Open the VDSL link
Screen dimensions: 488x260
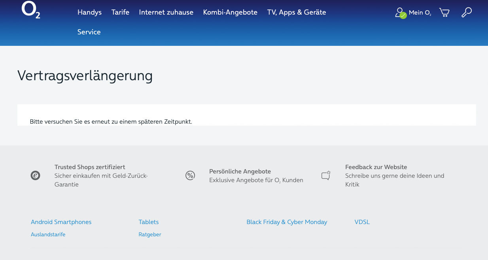tap(362, 222)
